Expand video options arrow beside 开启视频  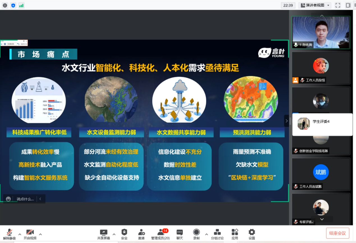pos(40,234)
